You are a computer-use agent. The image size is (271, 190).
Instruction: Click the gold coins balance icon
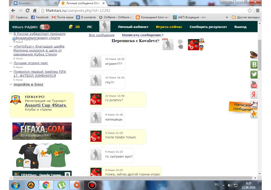tap(71, 27)
